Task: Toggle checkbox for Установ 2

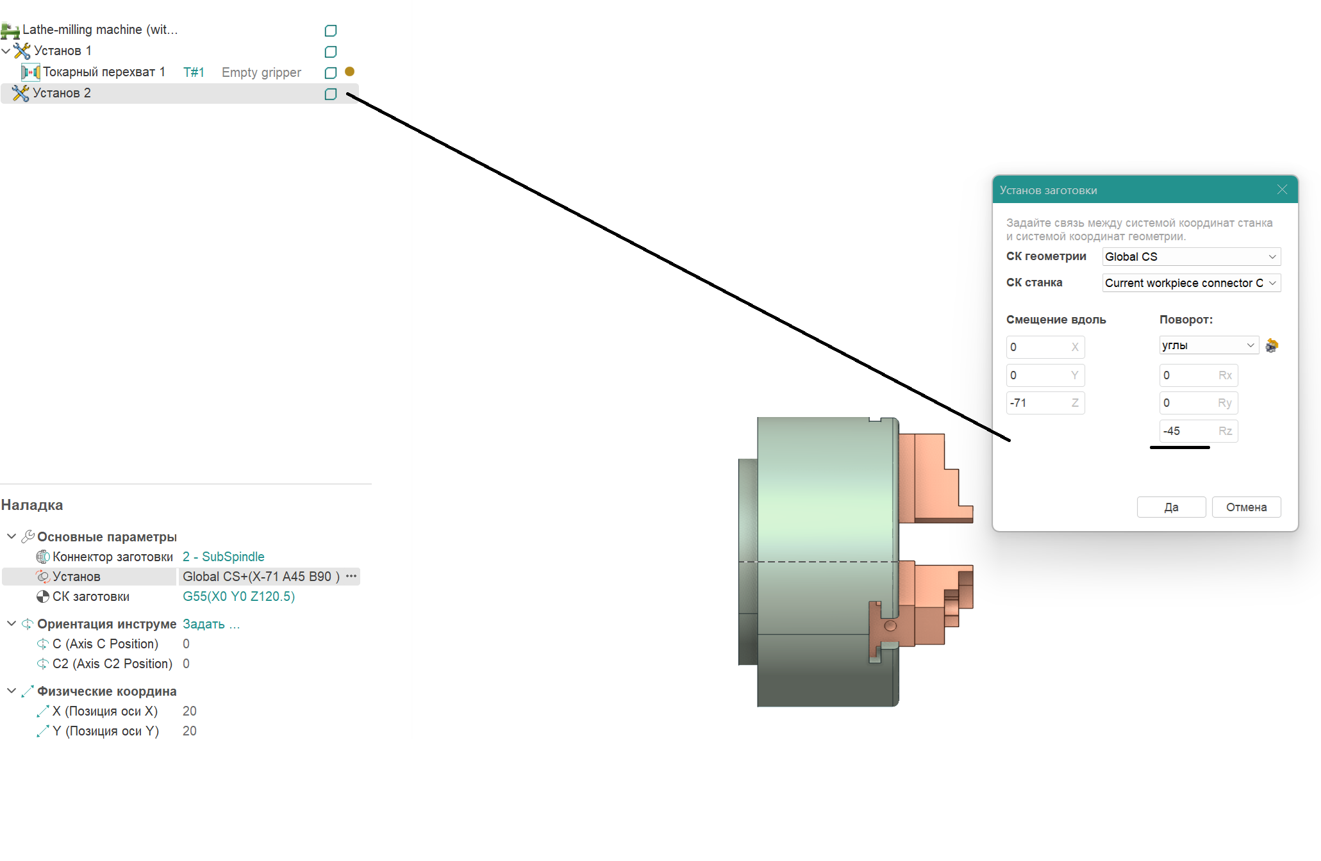Action: (331, 94)
